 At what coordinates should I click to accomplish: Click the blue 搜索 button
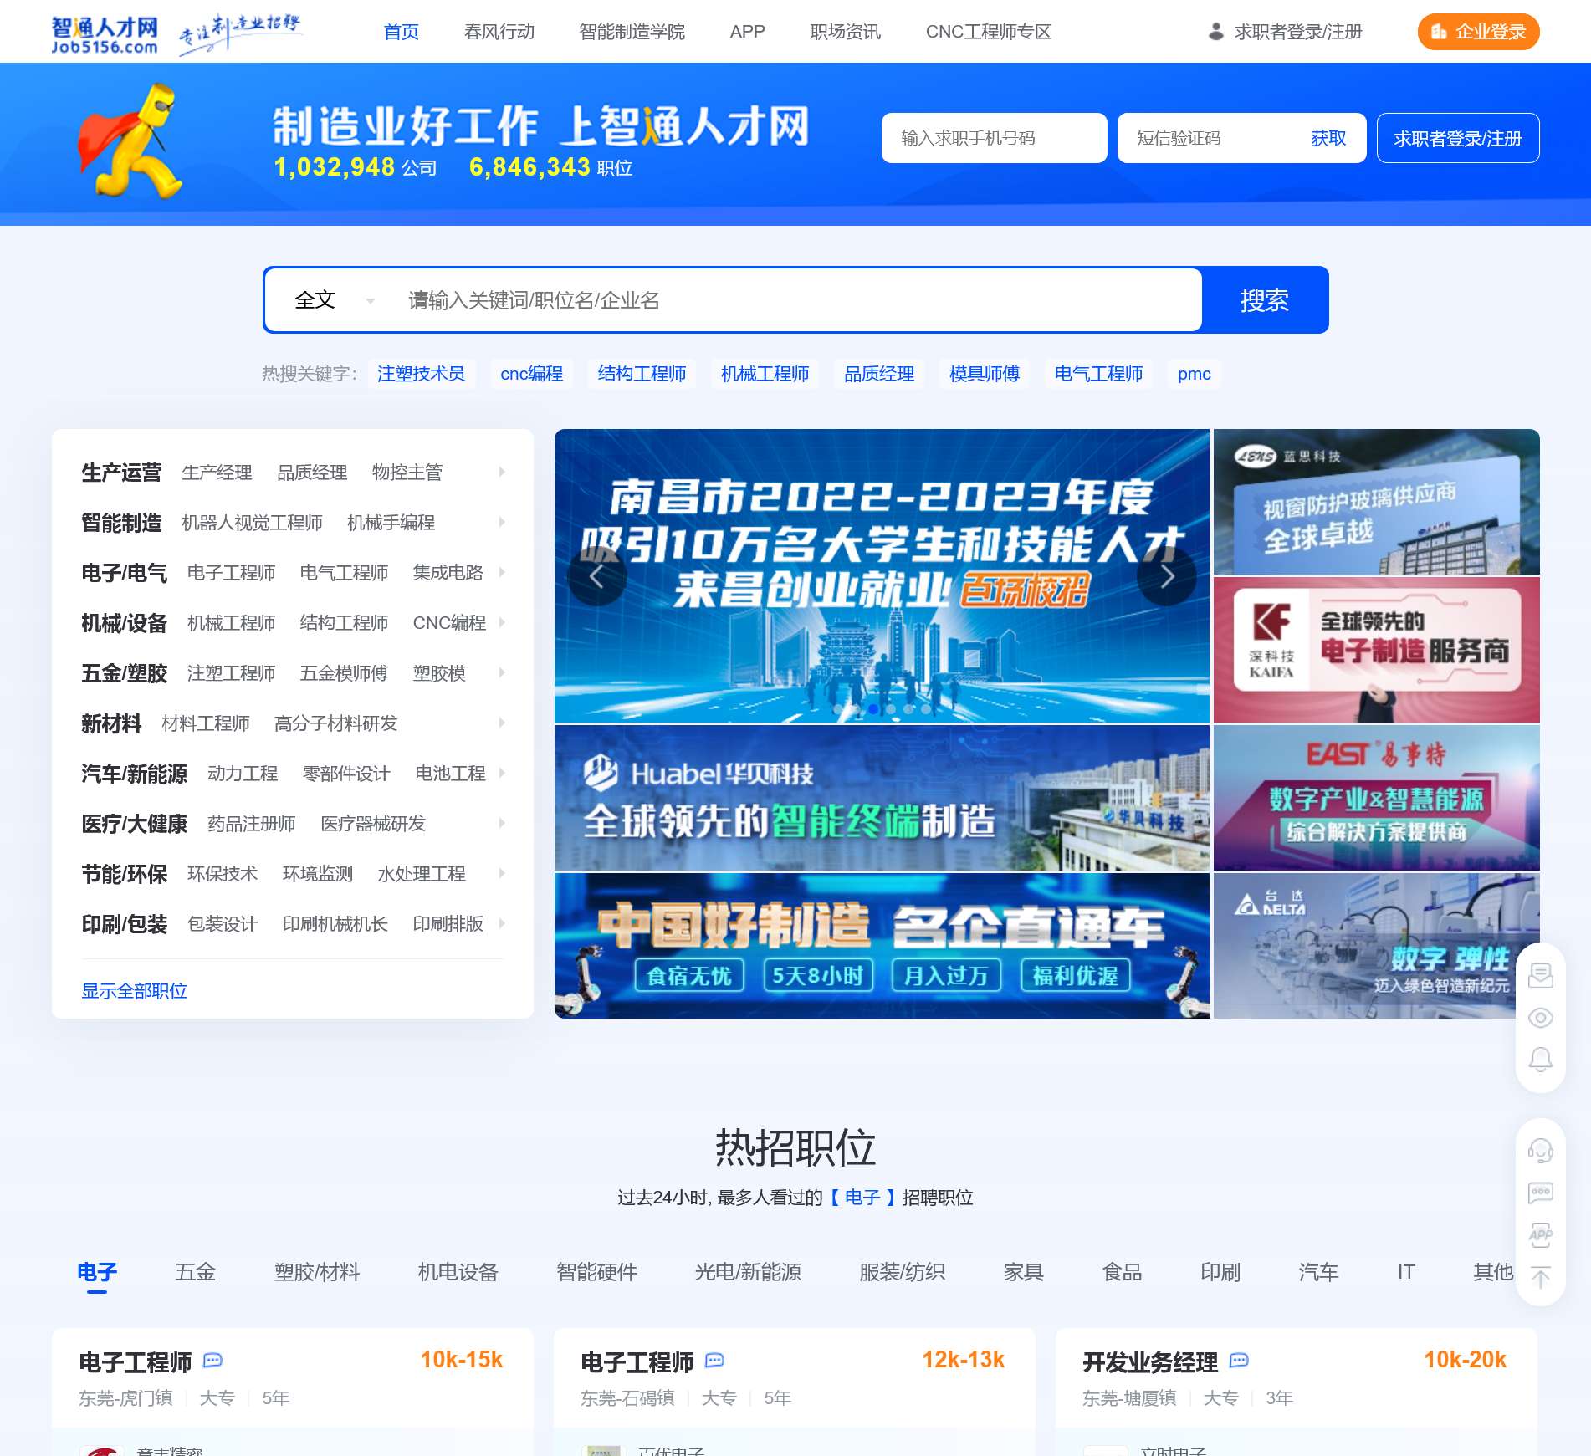click(1265, 300)
